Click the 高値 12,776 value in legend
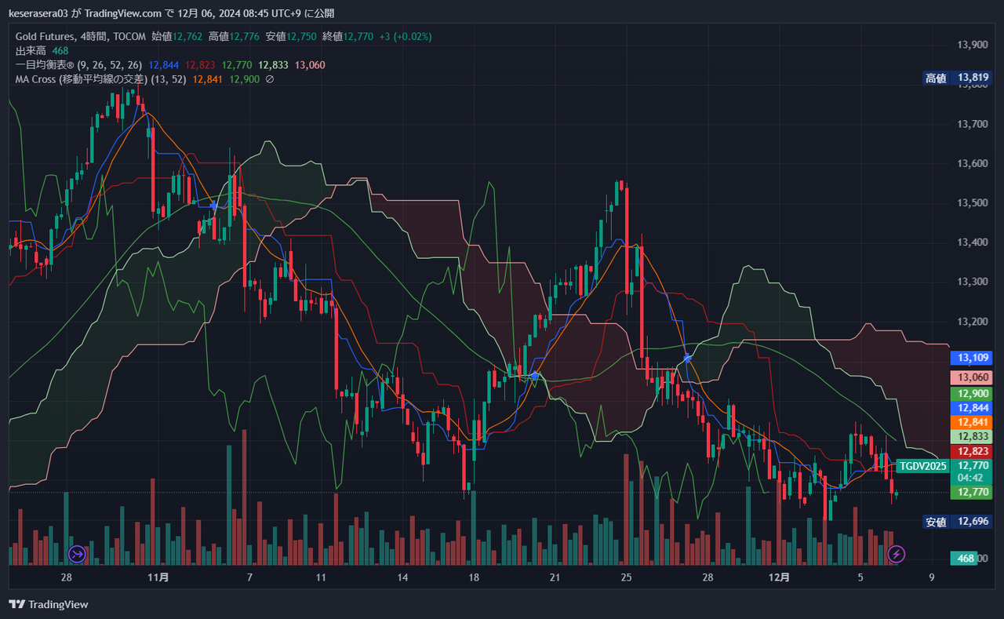1004x619 pixels. coord(234,36)
